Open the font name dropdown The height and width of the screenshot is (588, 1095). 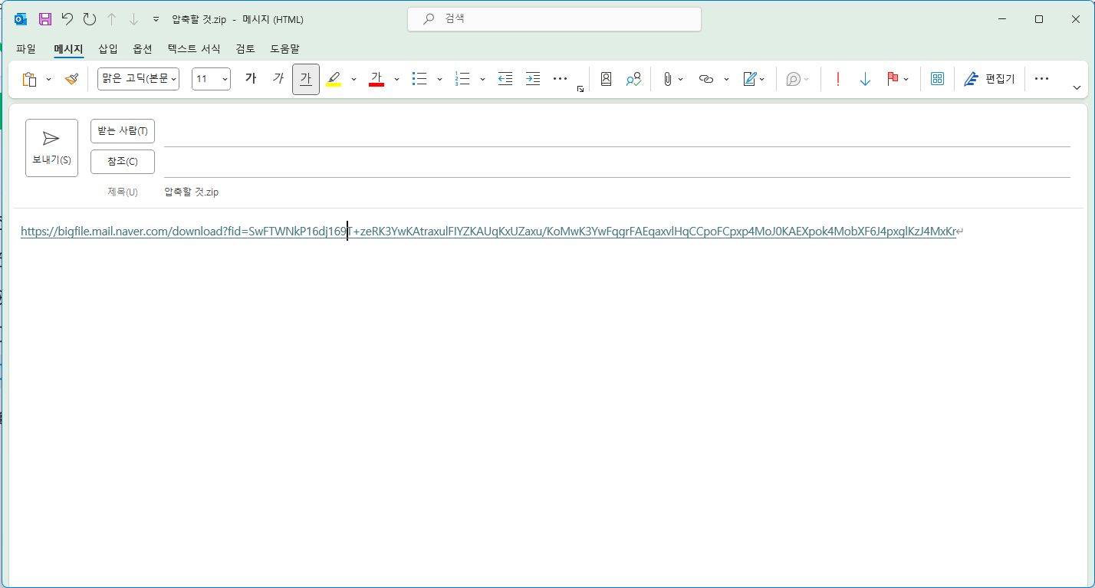(138, 79)
